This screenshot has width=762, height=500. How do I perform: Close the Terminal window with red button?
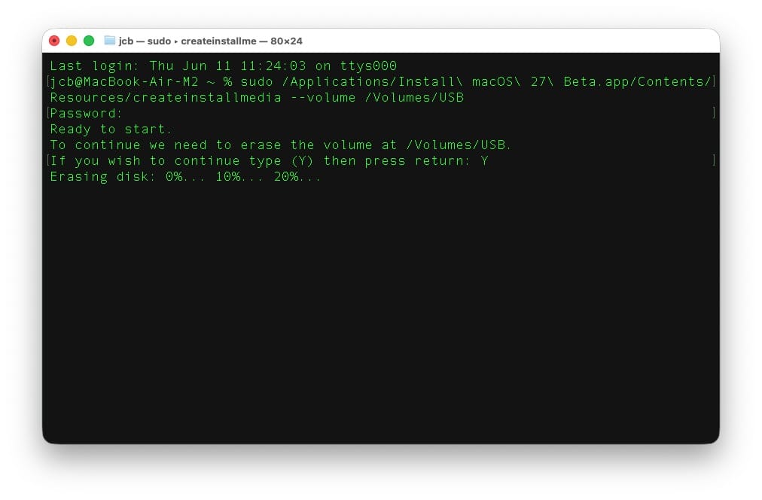tap(54, 41)
